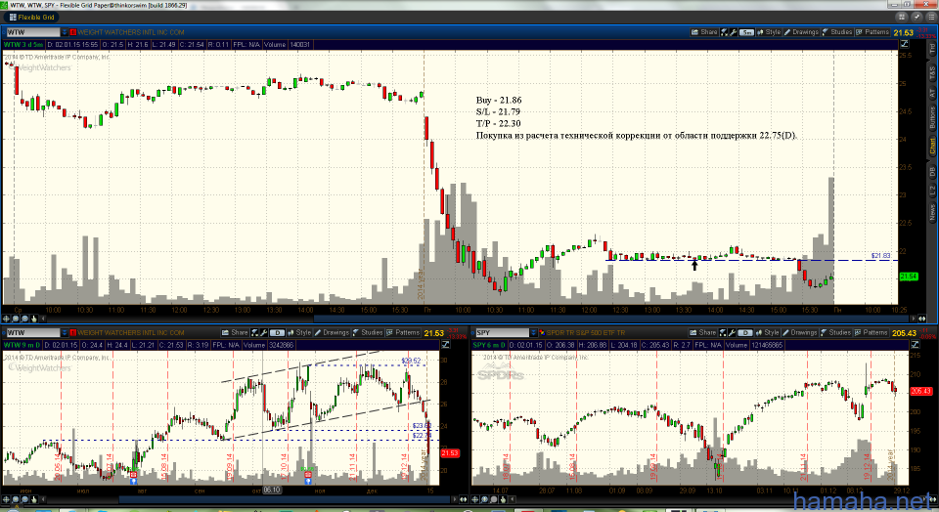939x512 pixels.
Task: Click Share in bottom-left WTW chart
Action: point(236,332)
